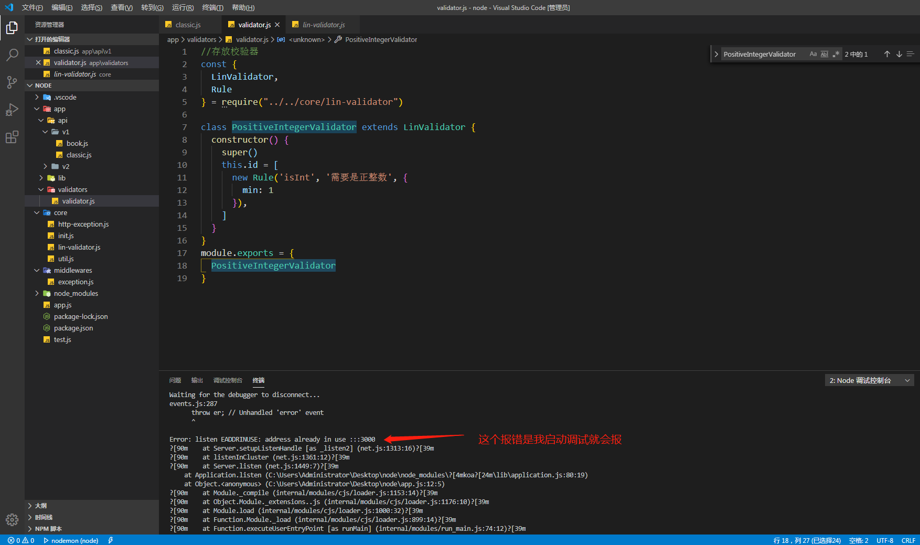Expand the NPM 脚本 section

point(92,529)
